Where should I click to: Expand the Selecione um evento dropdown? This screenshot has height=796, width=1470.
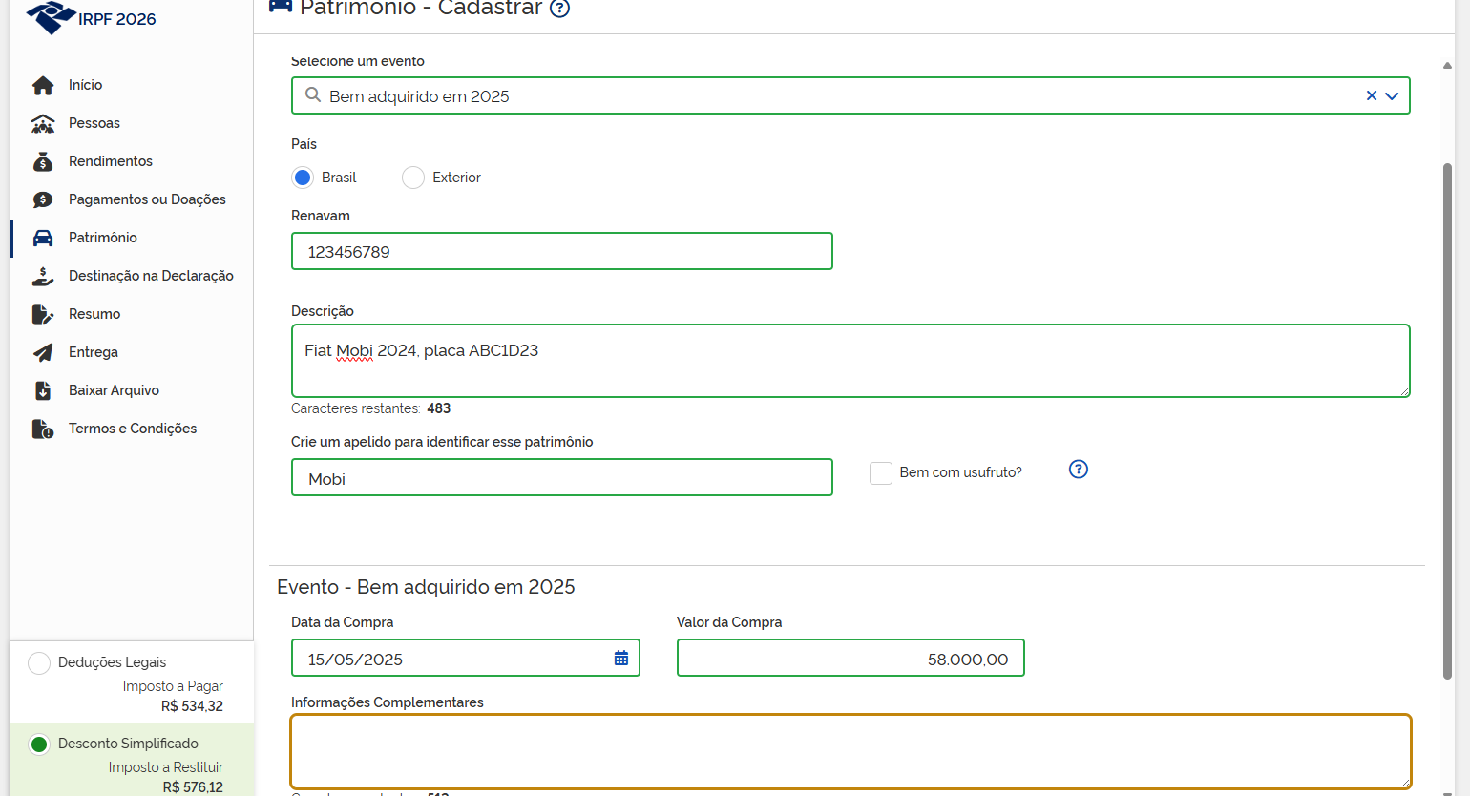(x=1393, y=95)
